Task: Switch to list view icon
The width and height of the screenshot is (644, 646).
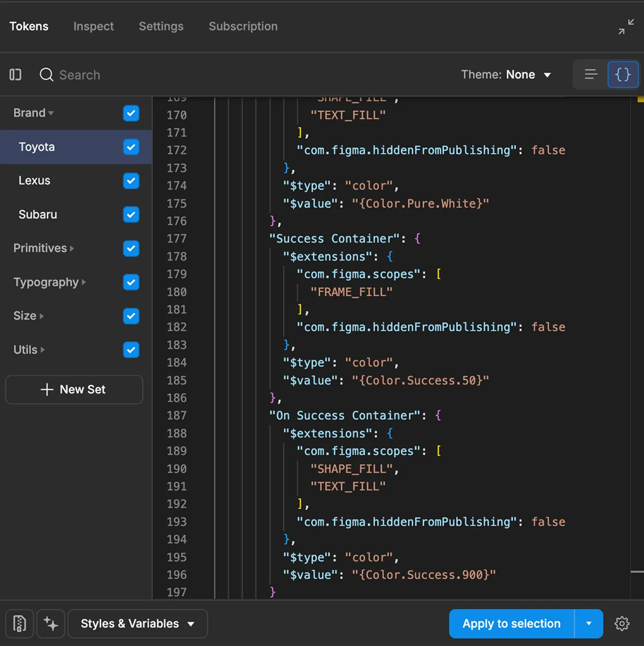Action: (x=591, y=75)
